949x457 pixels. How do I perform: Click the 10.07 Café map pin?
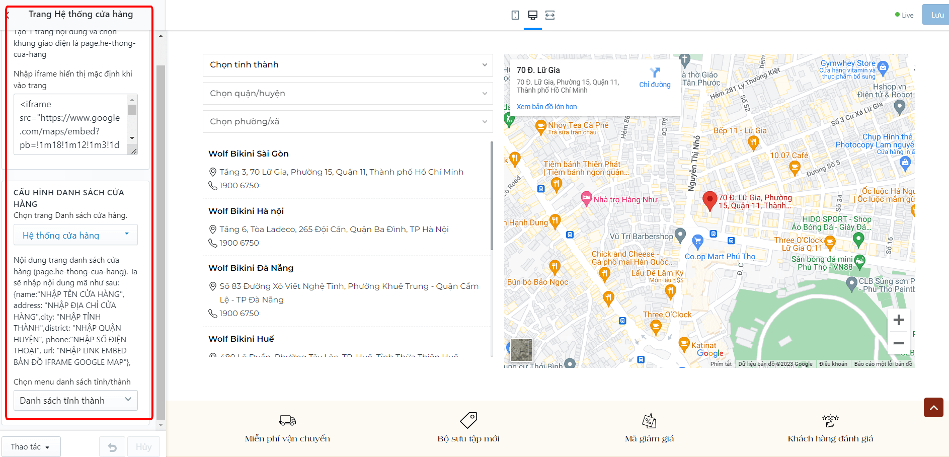coord(795,168)
